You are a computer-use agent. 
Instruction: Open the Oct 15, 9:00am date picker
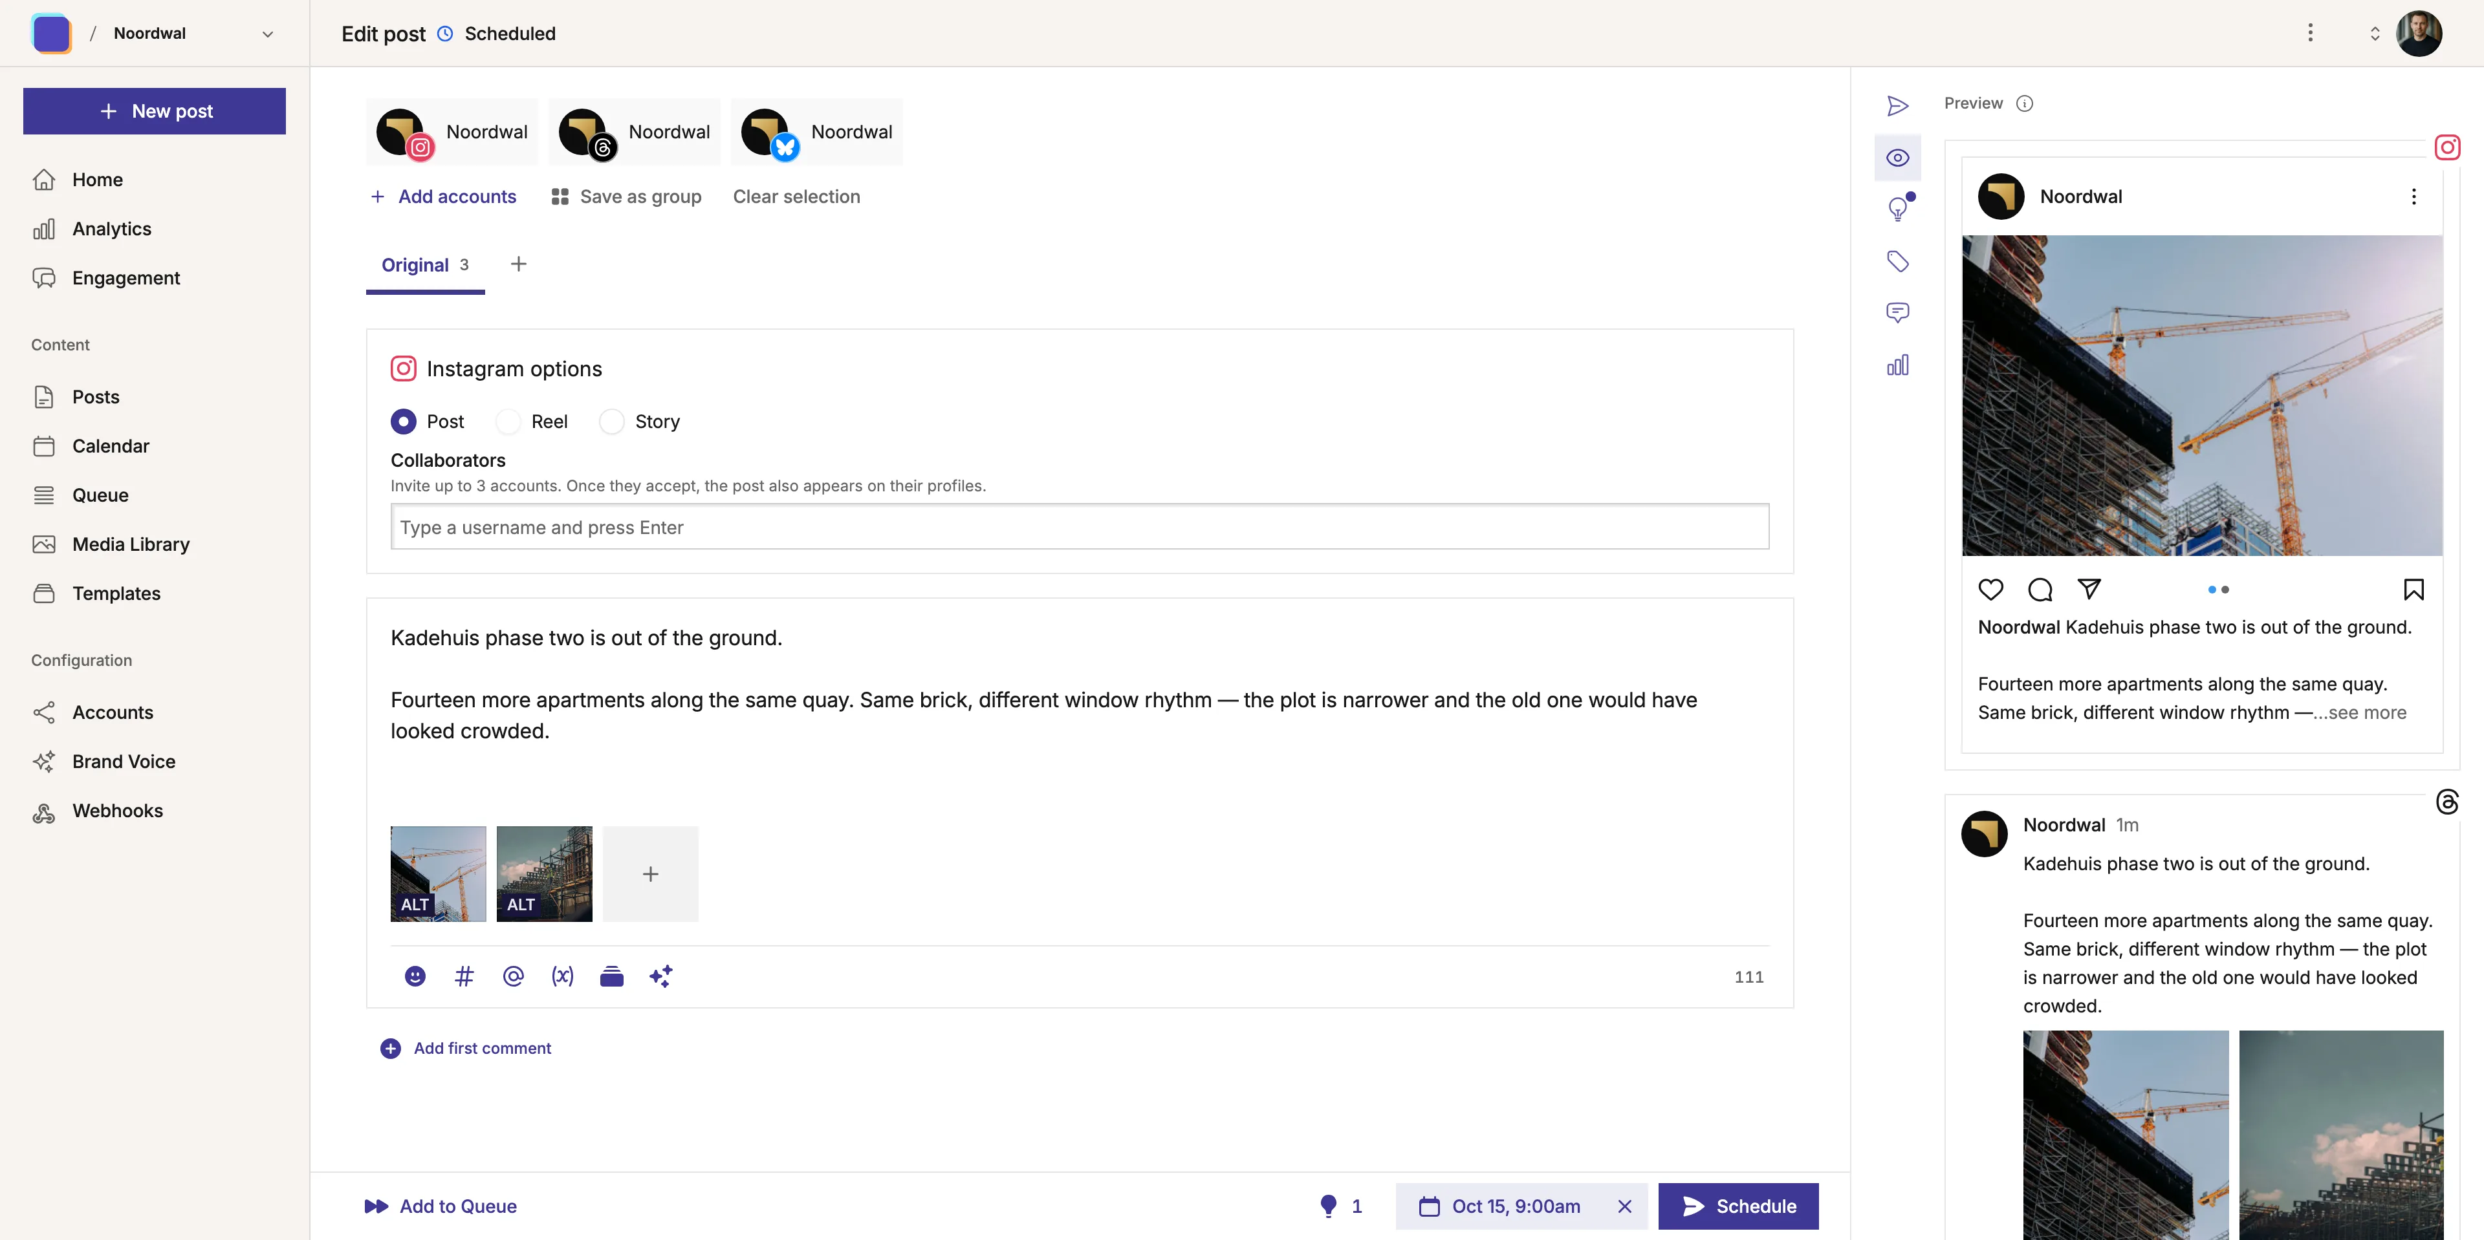[x=1499, y=1206]
